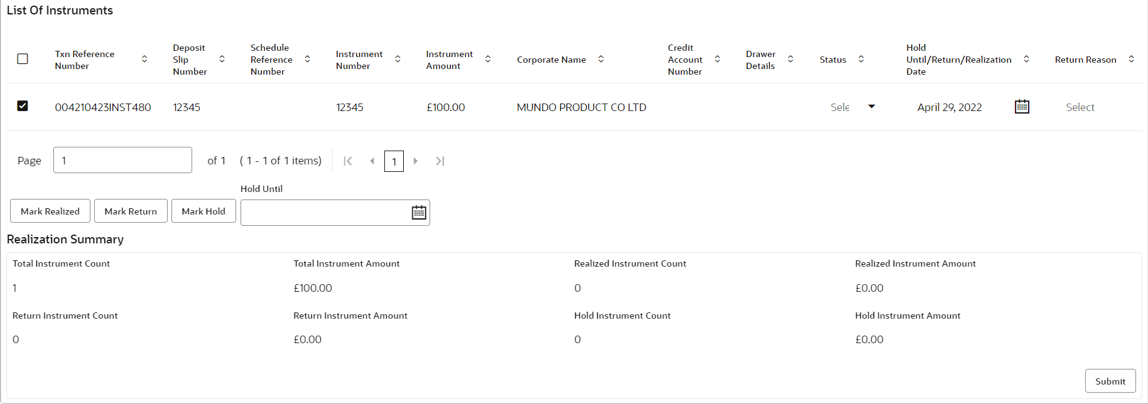Screen dimensions: 1148x404
Task: Sort by Txn Reference Number column
Action: (144, 59)
